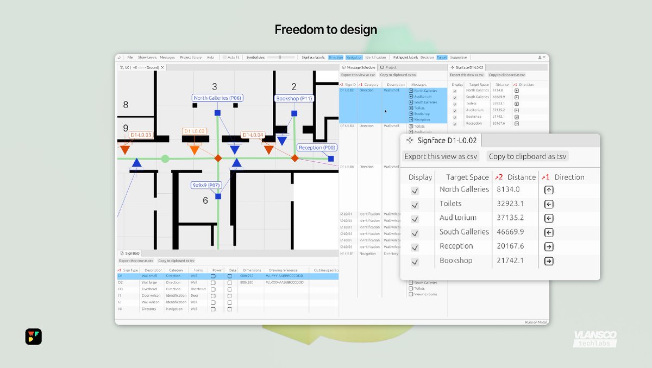Click left arrow icon for Auditorium, enlarged panel
Screen dimensions: 652x368
549,219
